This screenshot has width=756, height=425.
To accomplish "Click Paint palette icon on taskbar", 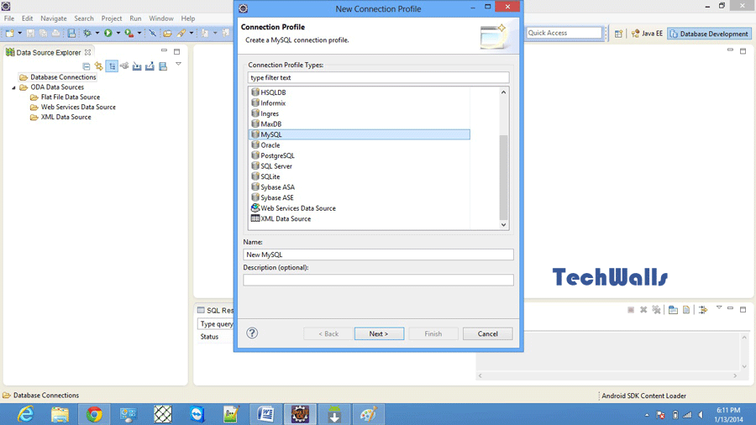I will (369, 414).
